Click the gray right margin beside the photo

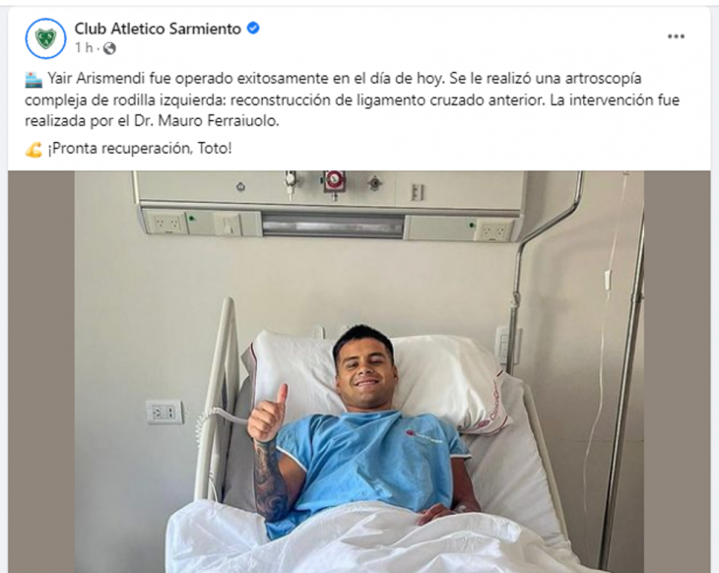(x=677, y=372)
